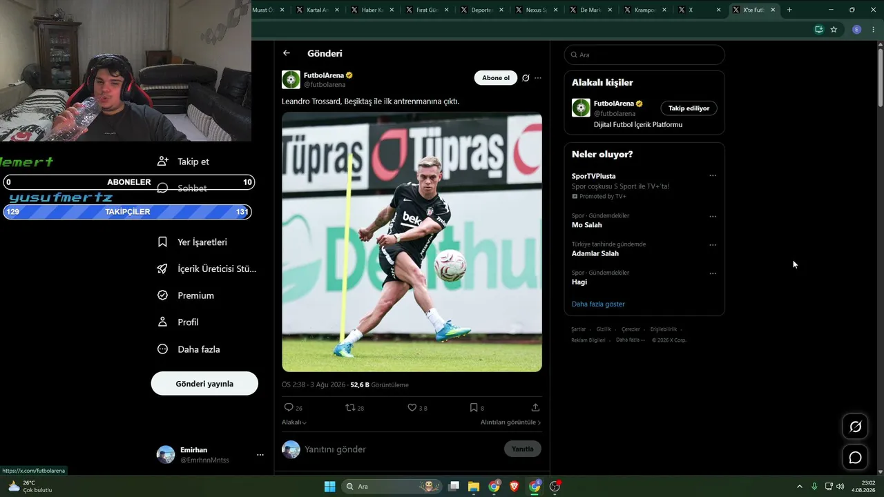Click the Şartlar footer link
Image resolution: width=884 pixels, height=497 pixels.
tap(579, 329)
